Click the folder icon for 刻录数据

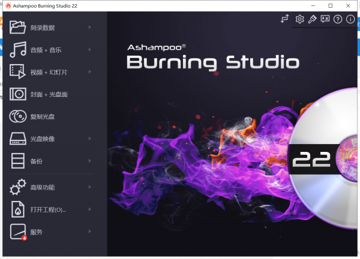(x=17, y=28)
